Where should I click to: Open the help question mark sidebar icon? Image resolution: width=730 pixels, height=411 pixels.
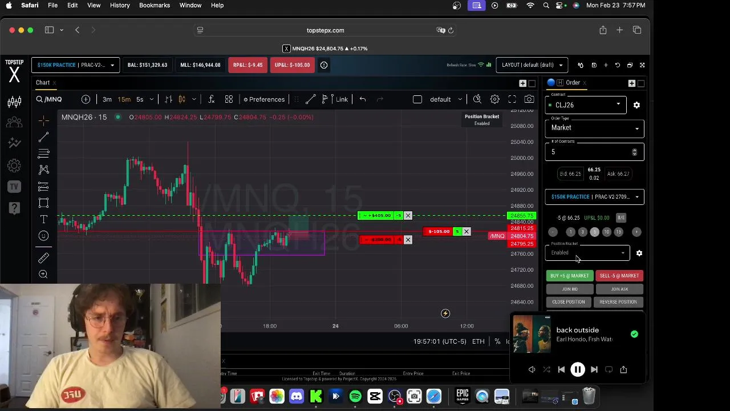point(14,208)
